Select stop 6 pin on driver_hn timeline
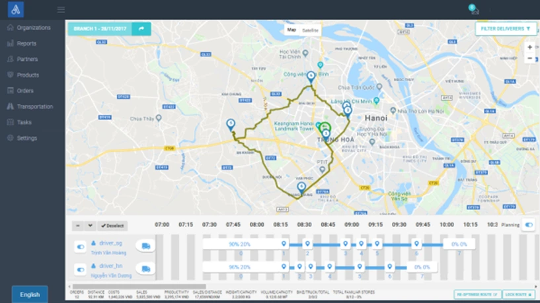The height and width of the screenshot is (303, 540). (389, 267)
